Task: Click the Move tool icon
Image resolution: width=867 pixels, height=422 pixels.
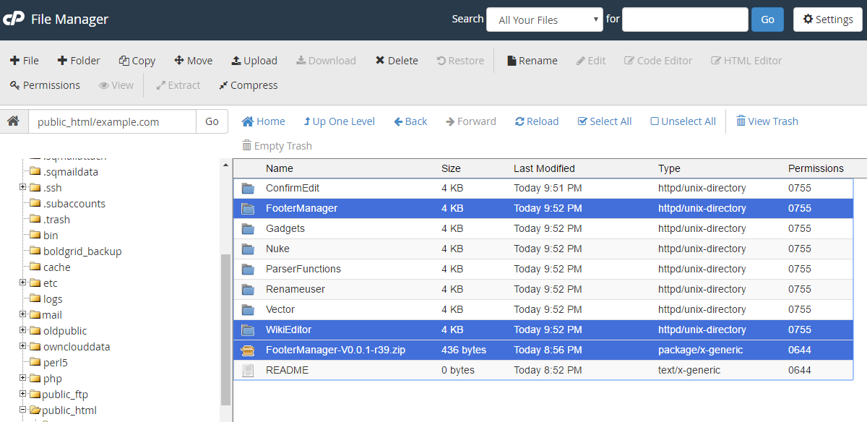Action: (179, 61)
